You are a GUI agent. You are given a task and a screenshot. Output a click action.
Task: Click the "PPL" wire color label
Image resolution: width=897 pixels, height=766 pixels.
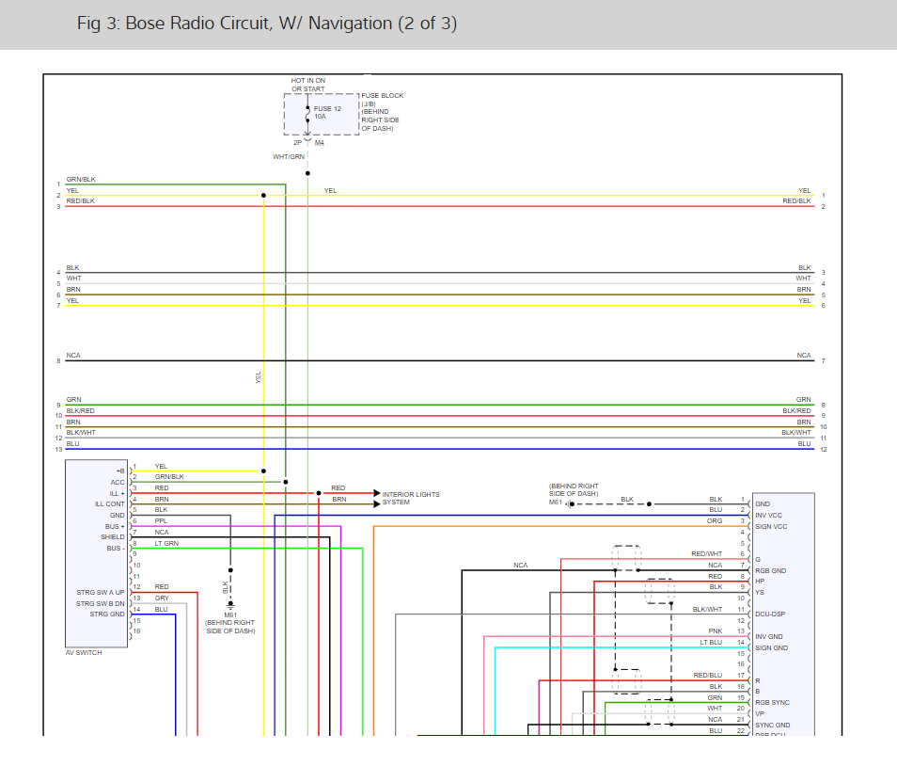click(161, 521)
